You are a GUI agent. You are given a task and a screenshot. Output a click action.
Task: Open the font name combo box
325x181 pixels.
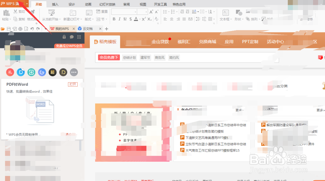[x=124, y=12]
